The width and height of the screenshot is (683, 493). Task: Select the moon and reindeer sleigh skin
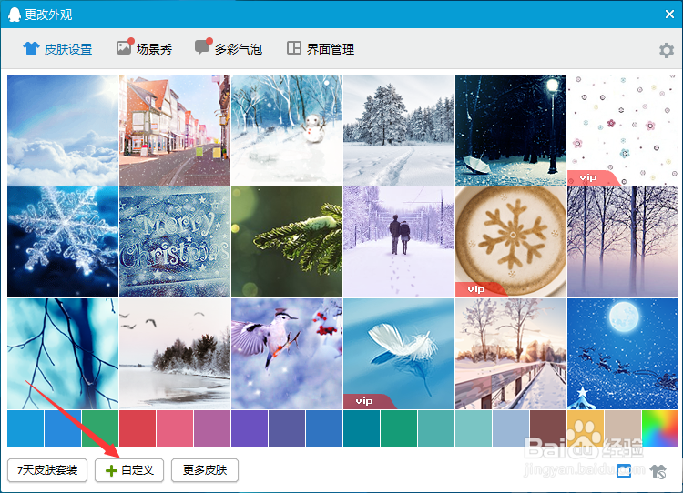tap(623, 354)
